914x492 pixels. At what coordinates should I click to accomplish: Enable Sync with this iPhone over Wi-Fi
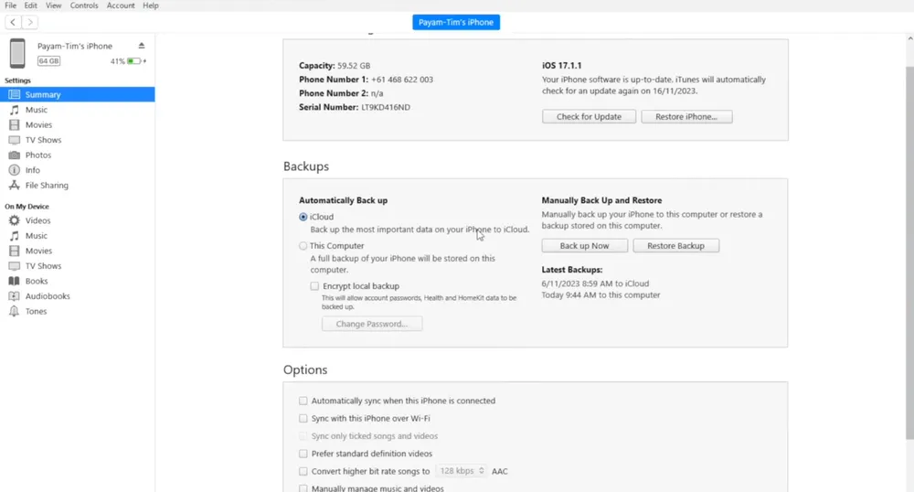(303, 419)
